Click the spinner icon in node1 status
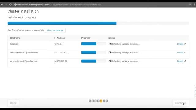The height and width of the screenshot is (110, 196). tap(110, 53)
